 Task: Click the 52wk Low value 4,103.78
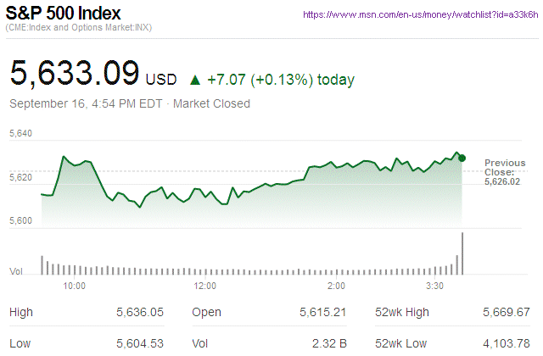[x=506, y=343]
